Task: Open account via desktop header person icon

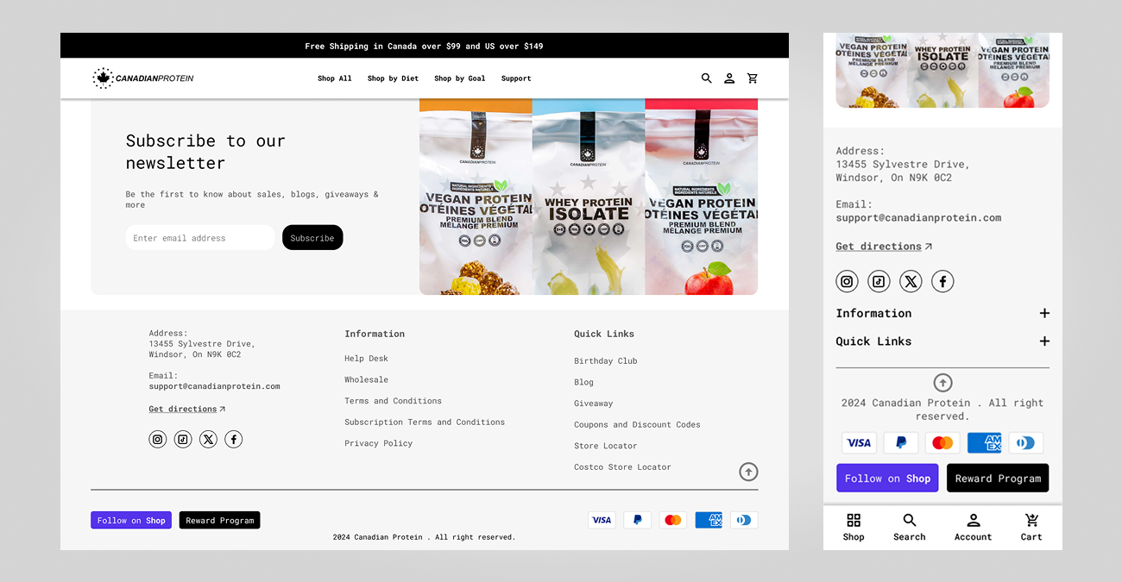Action: (729, 78)
